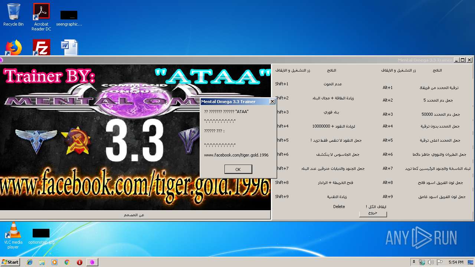Open the volume speaker tray icon
475x267 pixels.
point(431,262)
